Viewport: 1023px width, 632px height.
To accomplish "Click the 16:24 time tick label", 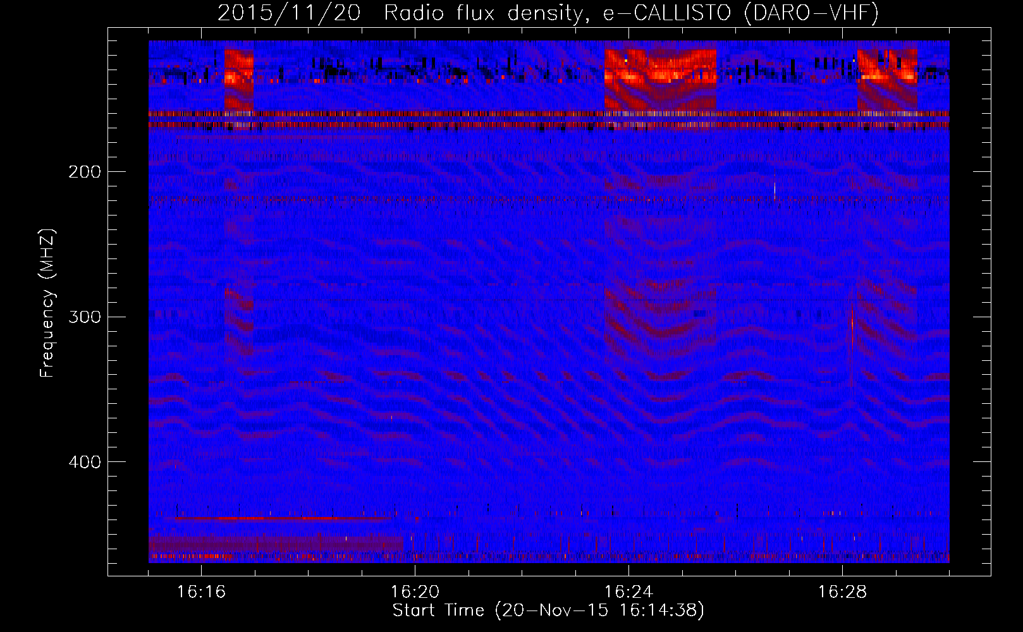I will click(628, 592).
